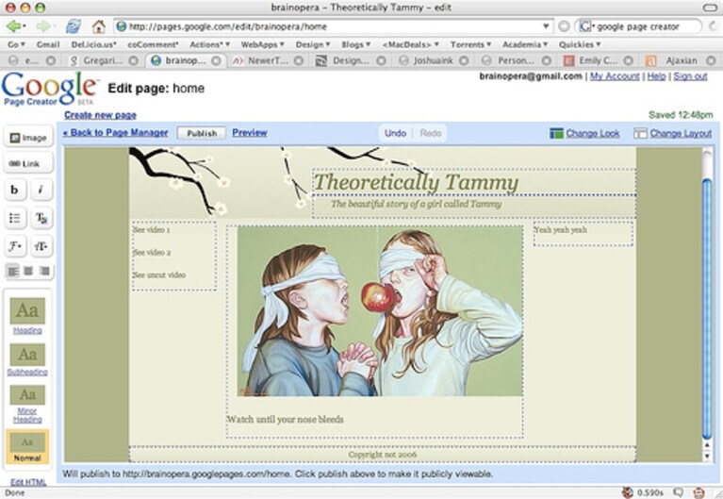Open the Change Look link
Screen dimensions: 723x499
click(593, 133)
